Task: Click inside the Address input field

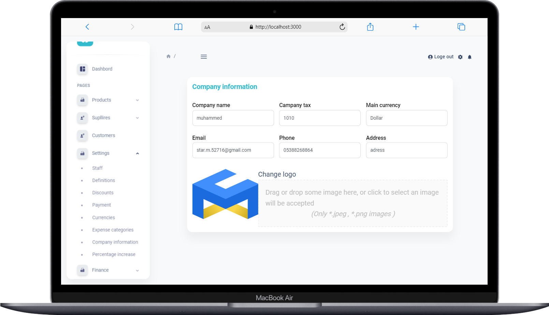Action: pyautogui.click(x=406, y=150)
